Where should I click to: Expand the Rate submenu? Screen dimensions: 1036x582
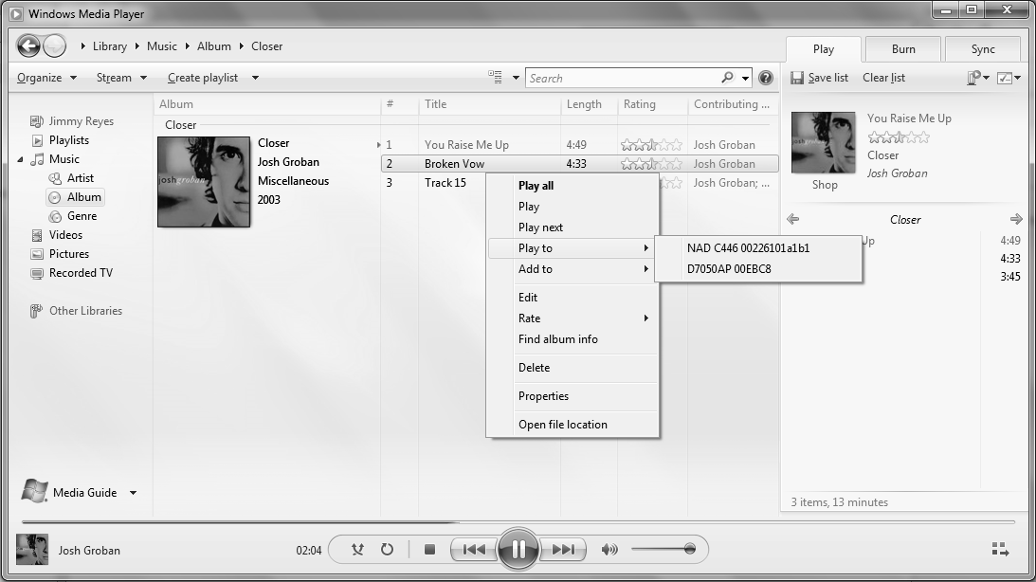click(x=573, y=318)
